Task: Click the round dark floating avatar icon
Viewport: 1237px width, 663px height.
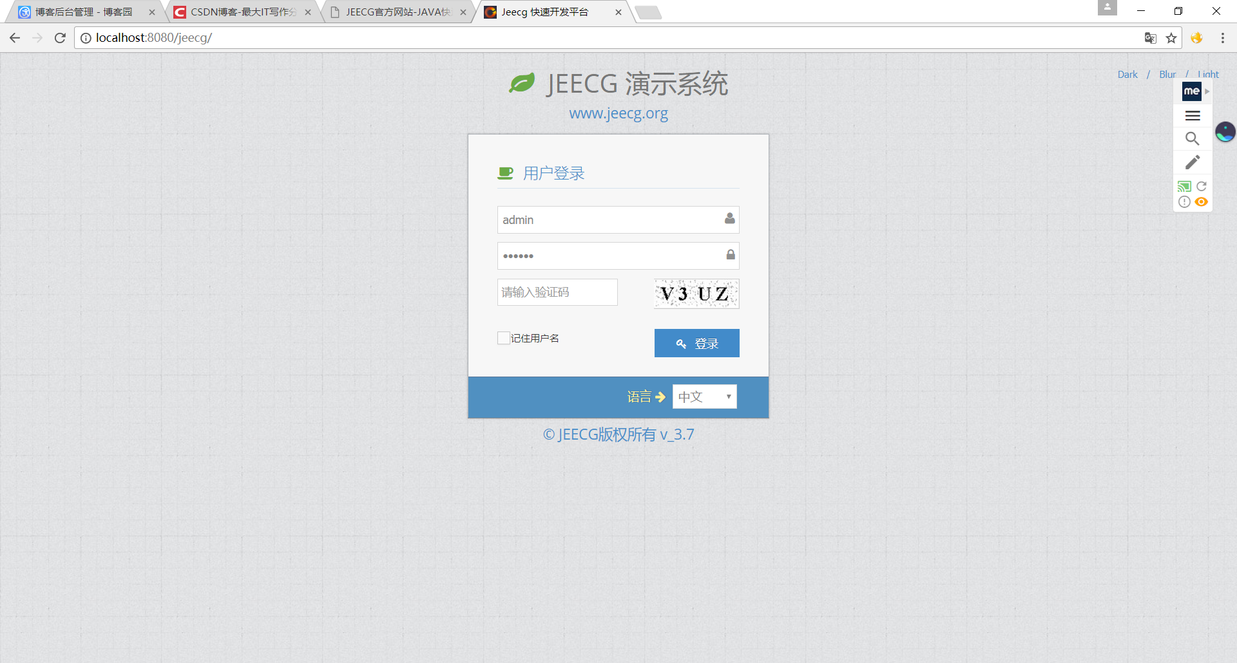Action: coord(1225,132)
